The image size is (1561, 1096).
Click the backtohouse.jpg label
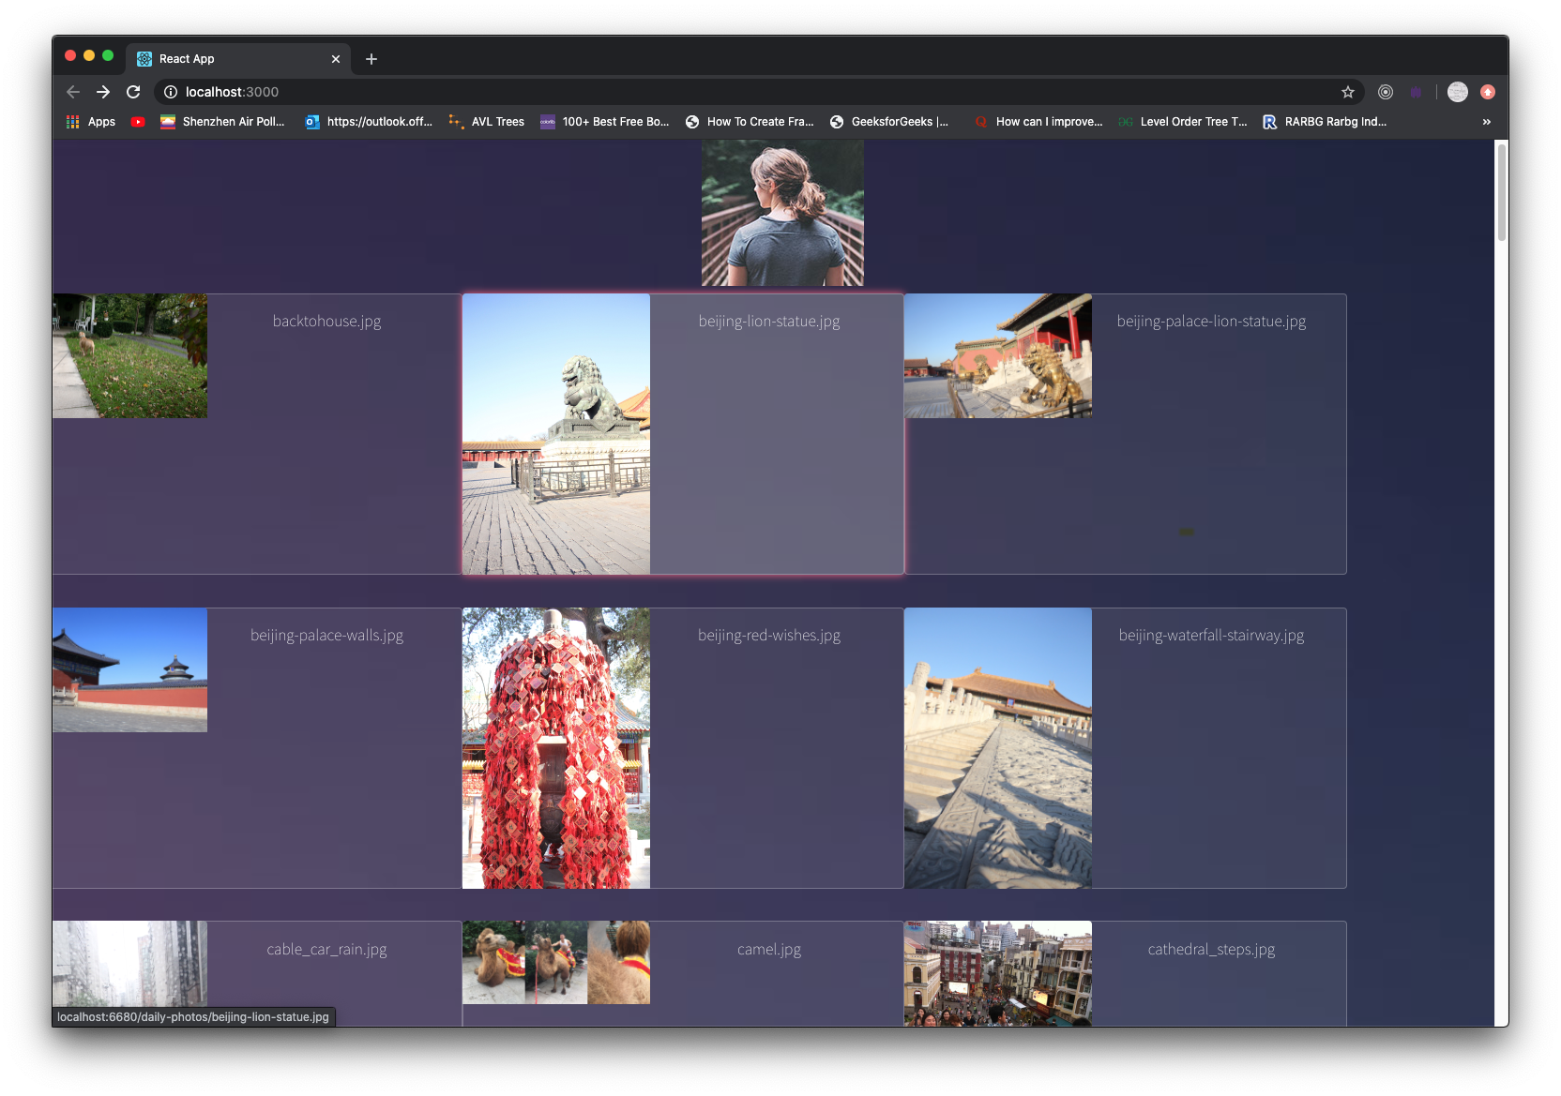(x=326, y=321)
